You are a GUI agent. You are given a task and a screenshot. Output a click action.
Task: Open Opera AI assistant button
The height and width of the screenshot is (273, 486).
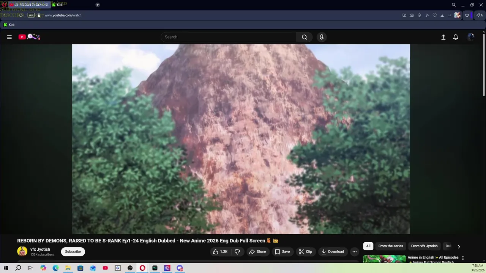coord(480,15)
